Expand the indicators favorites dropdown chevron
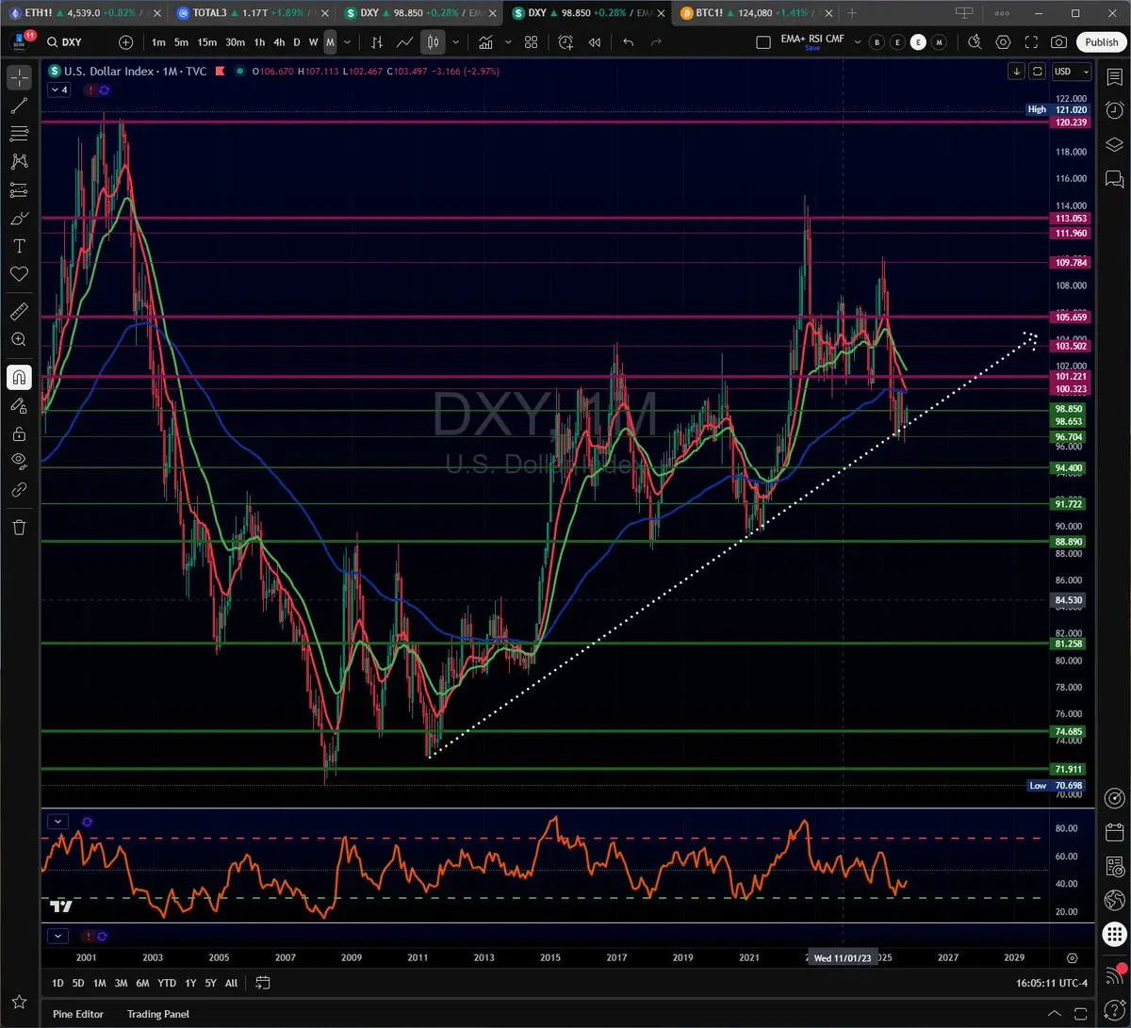1131x1028 pixels. (509, 42)
